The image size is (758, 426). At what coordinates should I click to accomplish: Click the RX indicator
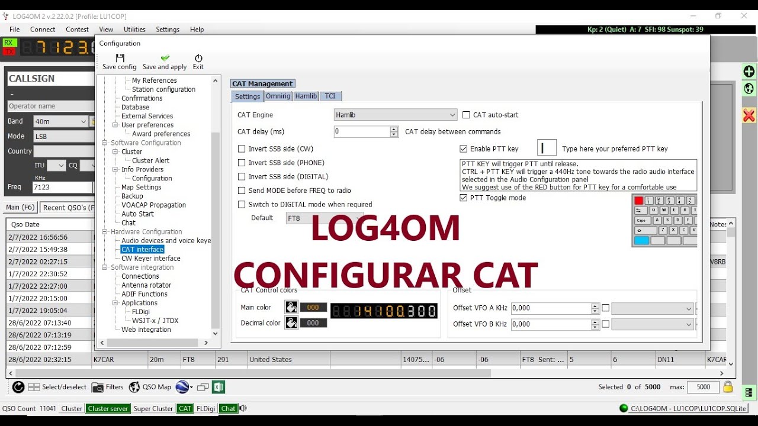coord(9,43)
